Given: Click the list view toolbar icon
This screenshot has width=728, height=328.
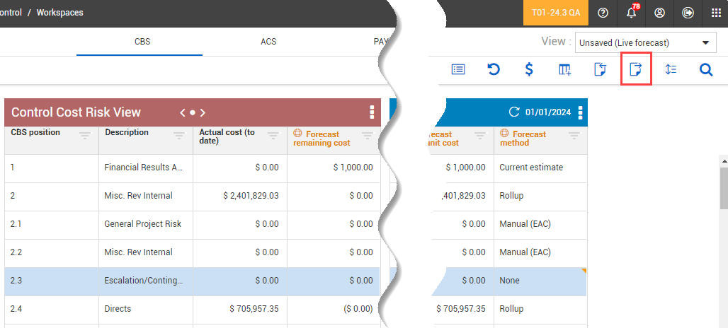Looking at the screenshot, I should [457, 69].
